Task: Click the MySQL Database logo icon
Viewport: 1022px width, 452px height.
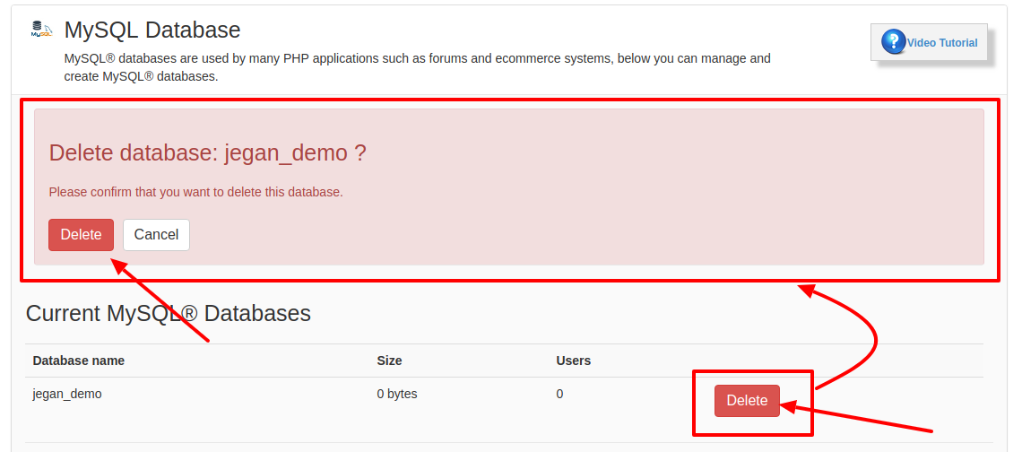Action: tap(42, 30)
